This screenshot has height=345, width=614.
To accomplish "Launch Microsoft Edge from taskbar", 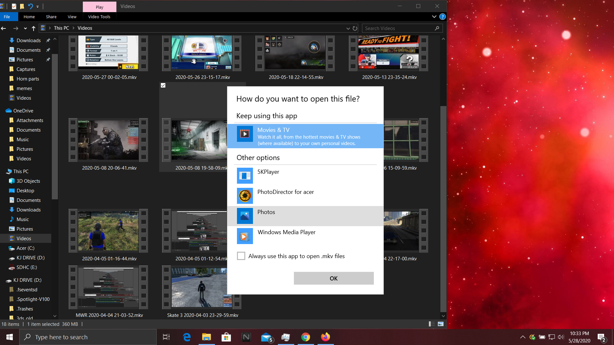I will (x=187, y=337).
